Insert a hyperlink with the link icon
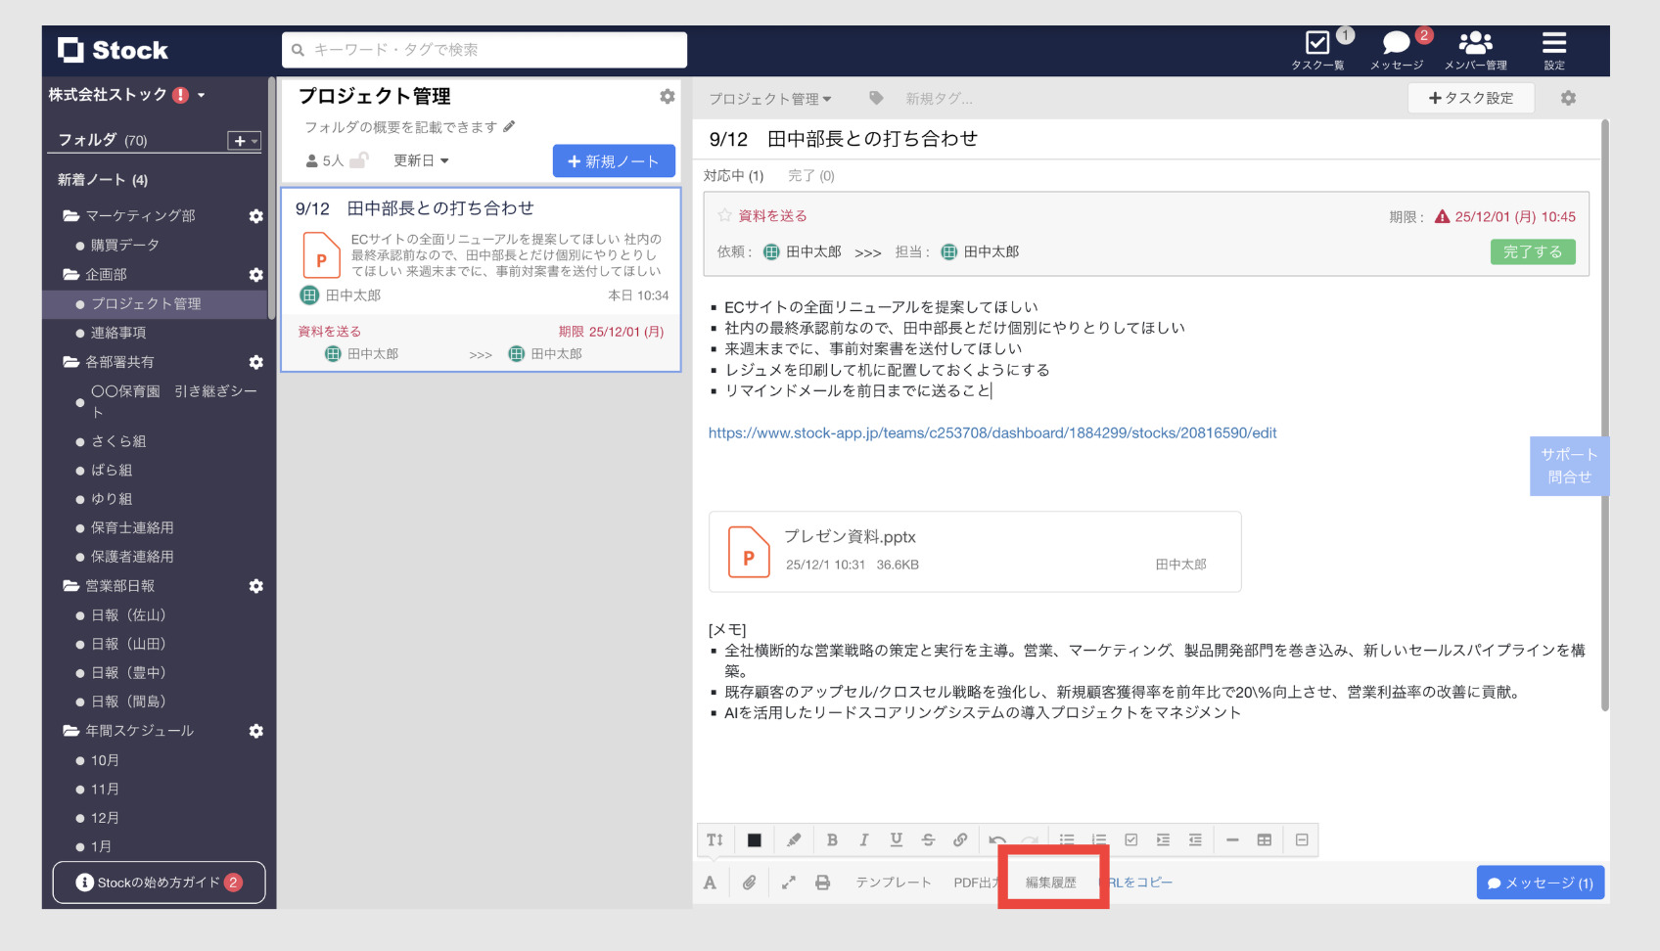Screen dimensions: 1660x951 960,839
